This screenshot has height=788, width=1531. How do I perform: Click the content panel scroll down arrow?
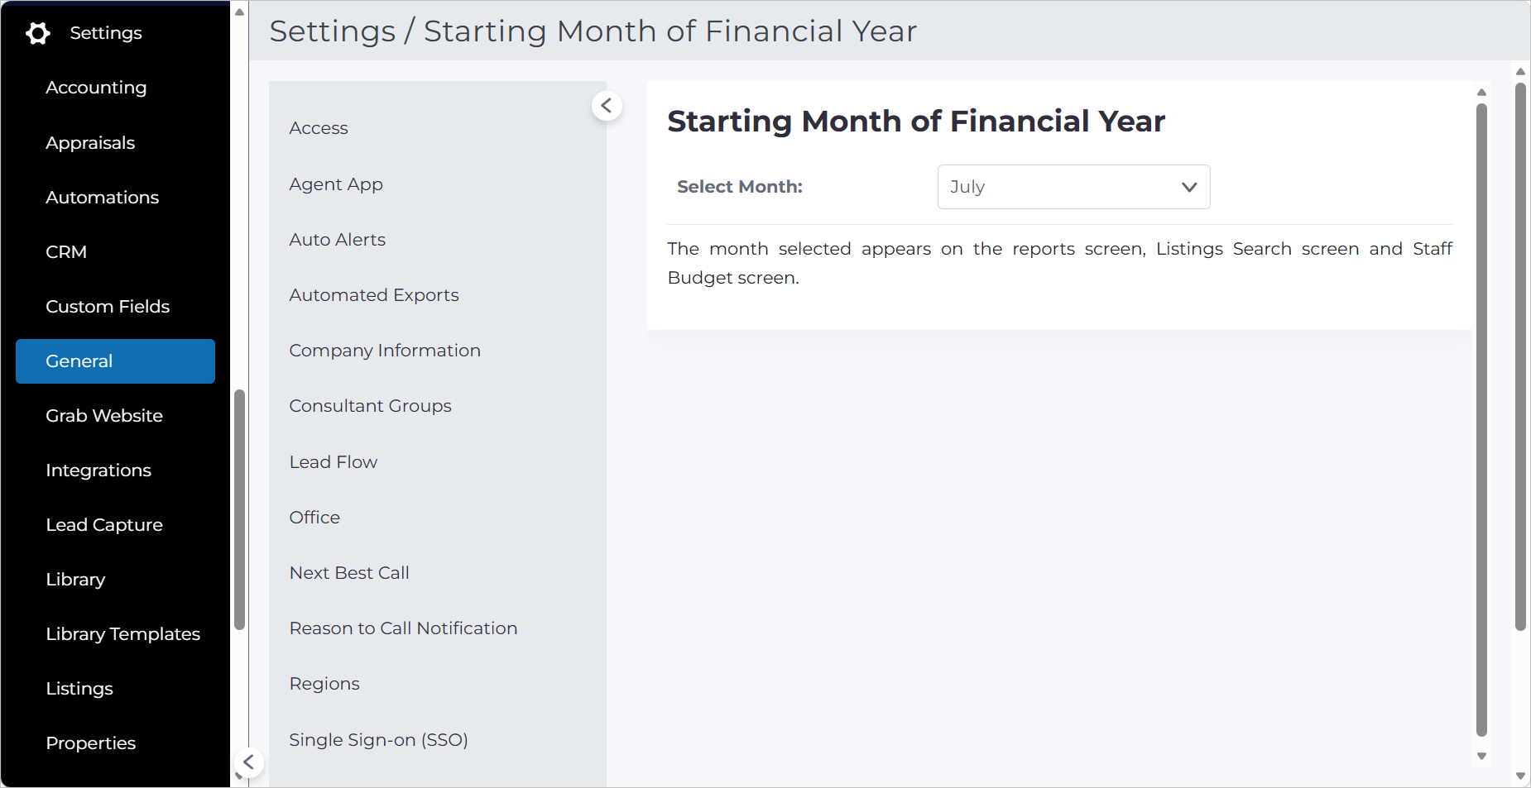tap(1481, 757)
